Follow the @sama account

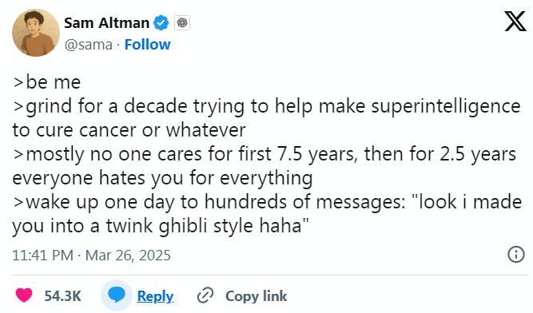click(x=147, y=45)
